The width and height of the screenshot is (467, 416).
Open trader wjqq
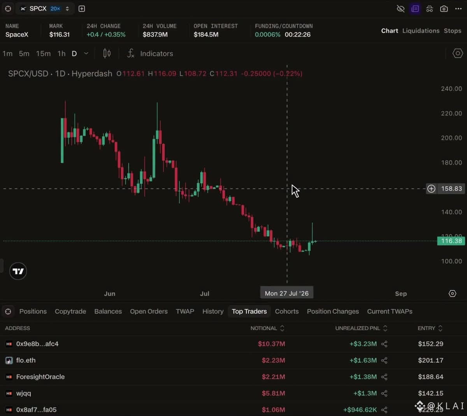click(x=23, y=393)
